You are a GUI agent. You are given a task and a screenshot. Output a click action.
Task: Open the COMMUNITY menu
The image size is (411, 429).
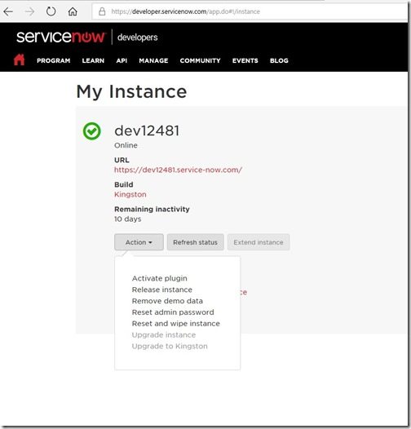point(200,60)
